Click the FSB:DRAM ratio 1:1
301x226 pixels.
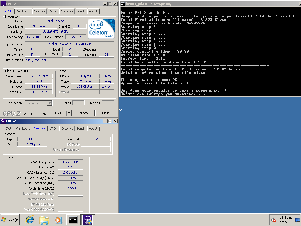[70, 167]
